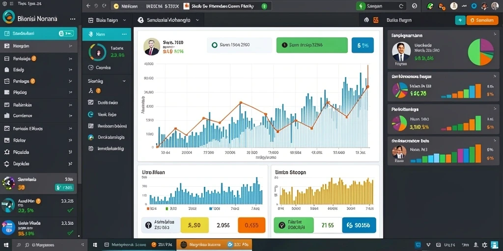
Task: Open the Morgan item in the left sidebar
Action: click(38, 46)
